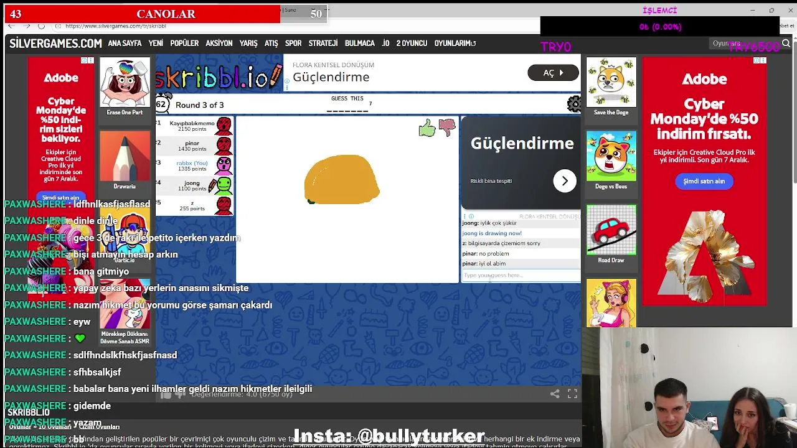
Task: Click the round timer clock icon
Action: [162, 104]
